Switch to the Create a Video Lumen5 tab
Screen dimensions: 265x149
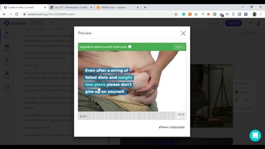25,7
